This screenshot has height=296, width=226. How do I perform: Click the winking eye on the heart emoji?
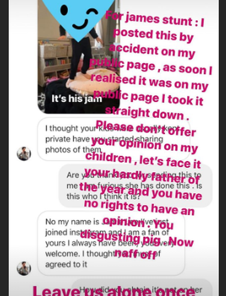pyautogui.click(x=92, y=12)
